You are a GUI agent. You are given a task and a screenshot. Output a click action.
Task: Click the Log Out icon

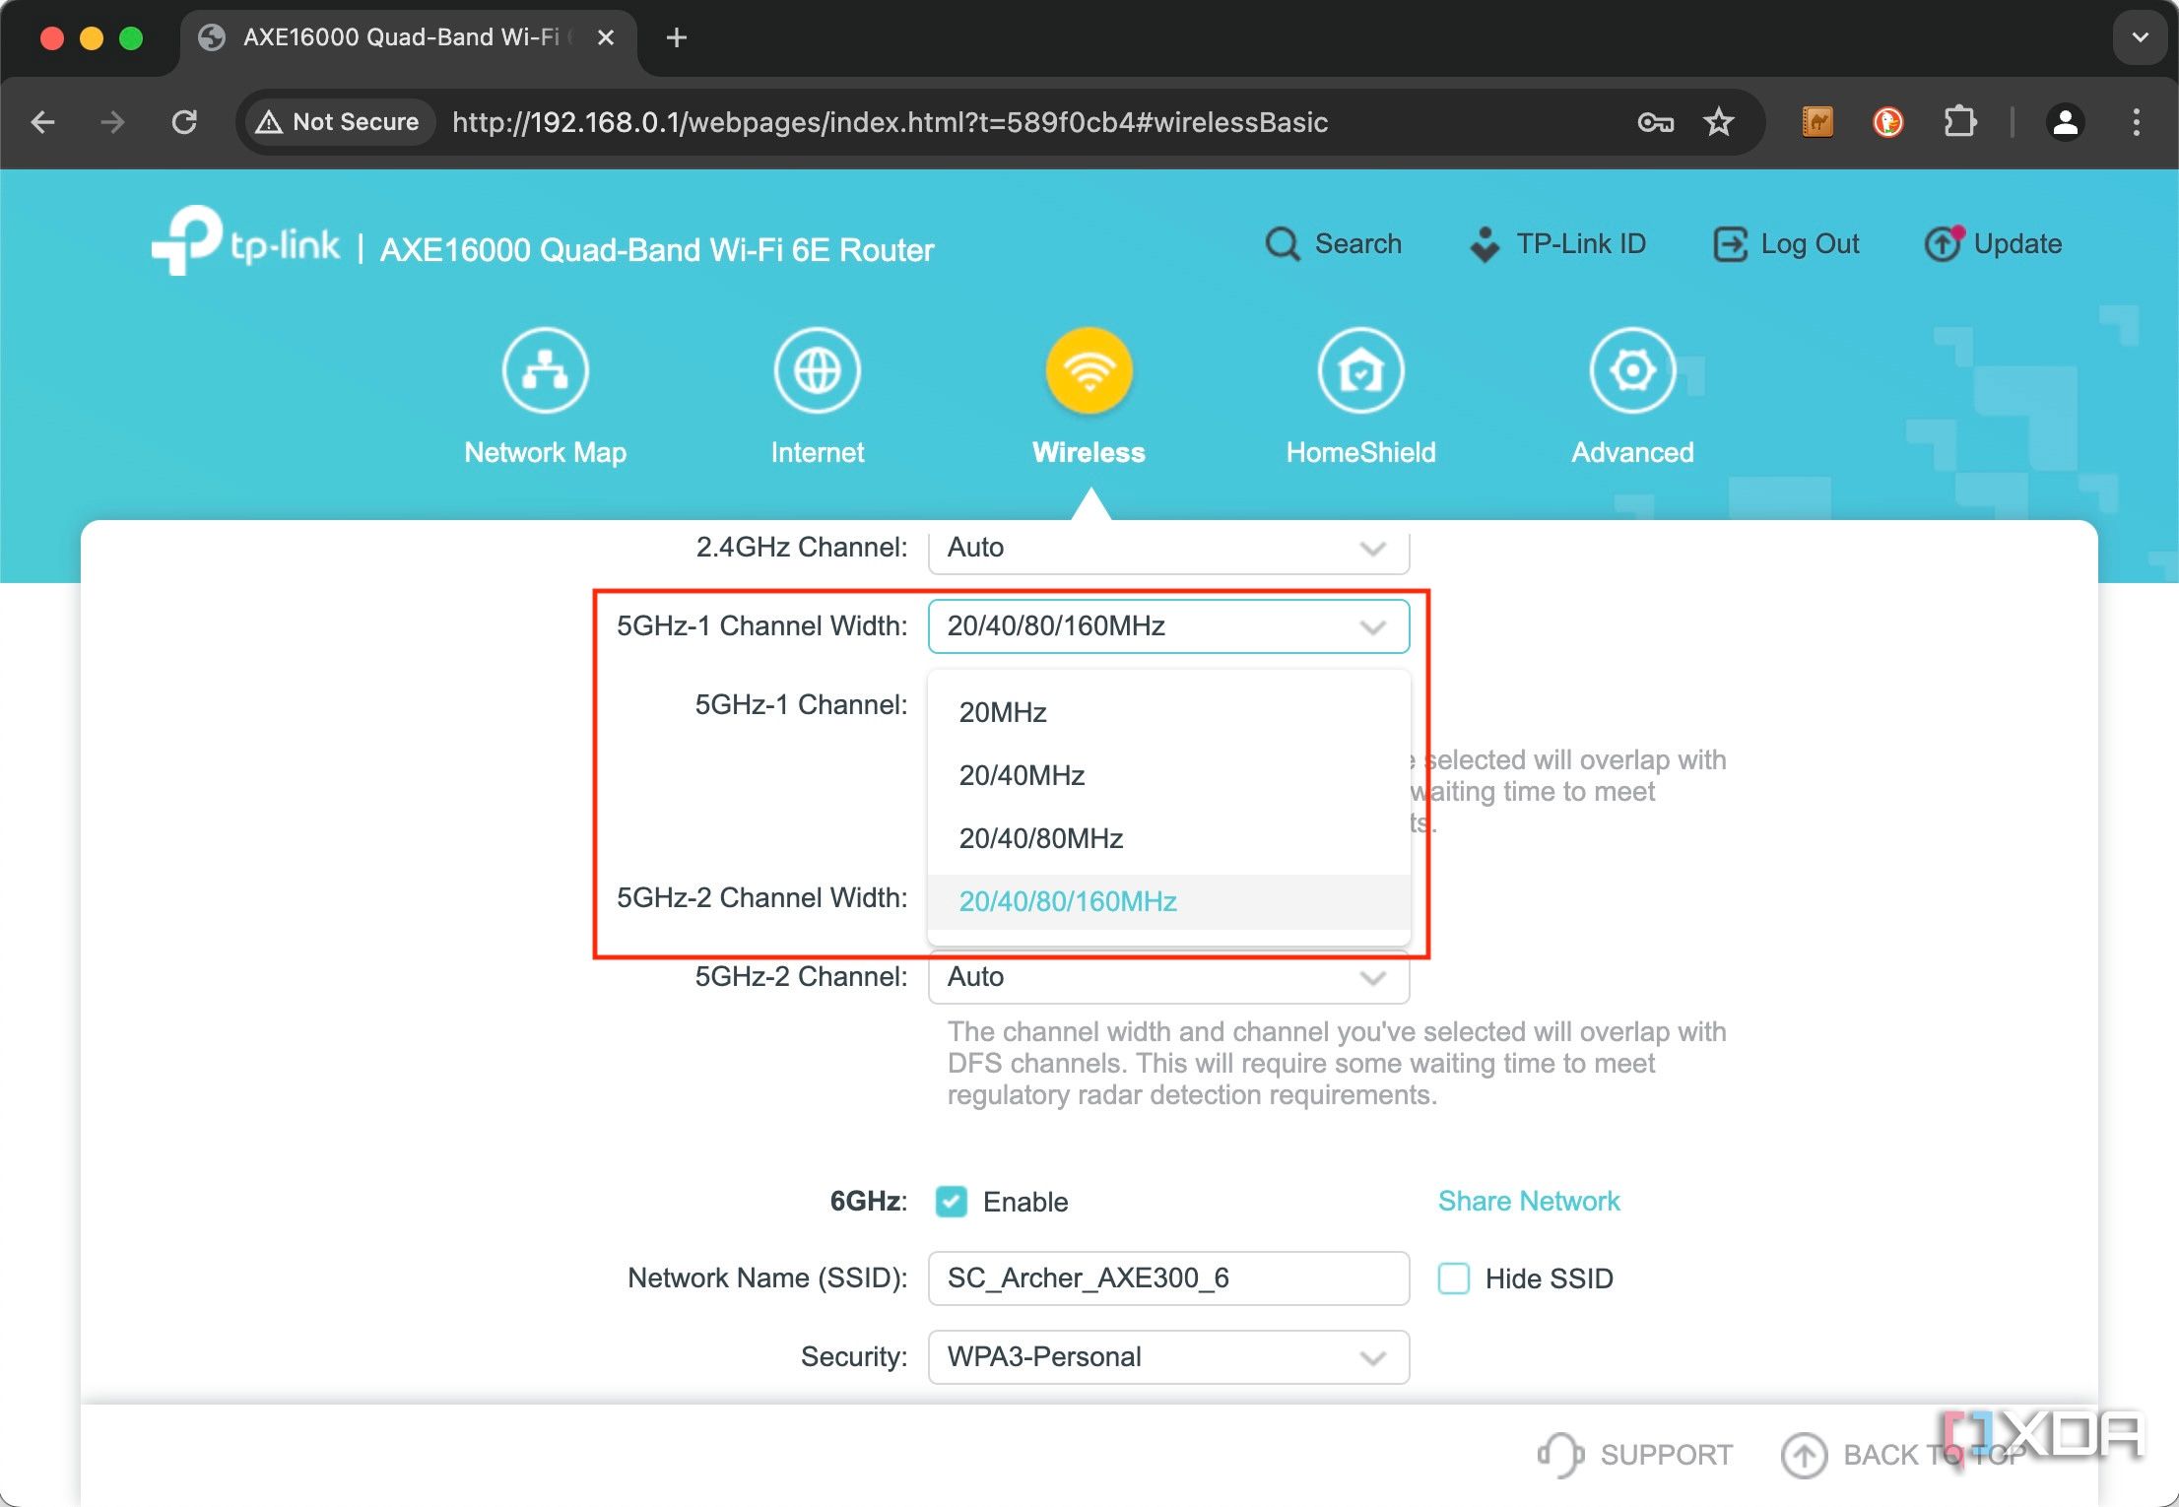[1730, 243]
